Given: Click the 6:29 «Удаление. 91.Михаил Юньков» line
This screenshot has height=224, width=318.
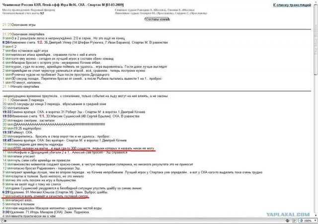Looking at the screenshot, I should (x=55, y=192).
